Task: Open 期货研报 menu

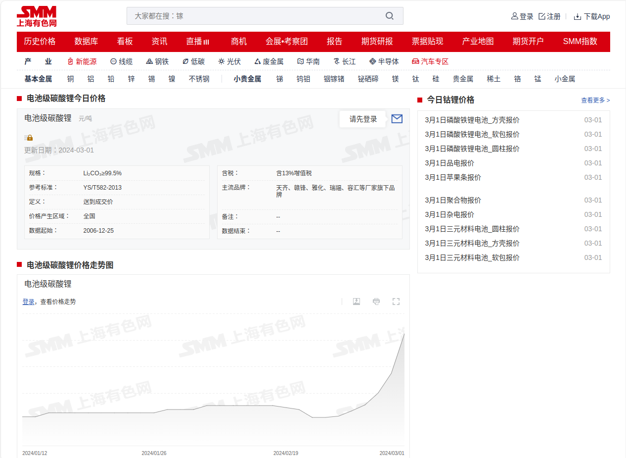Action: tap(377, 42)
